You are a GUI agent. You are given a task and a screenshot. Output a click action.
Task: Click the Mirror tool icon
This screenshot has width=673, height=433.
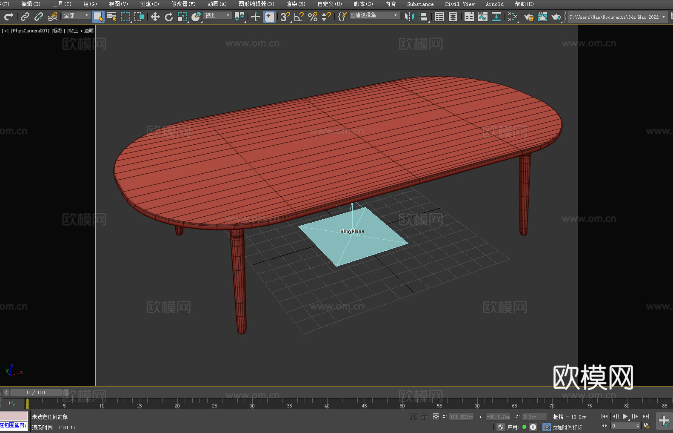pyautogui.click(x=410, y=17)
